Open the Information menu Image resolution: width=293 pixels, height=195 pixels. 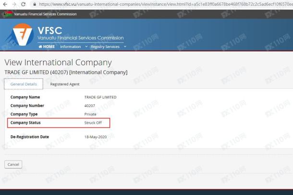click(x=71, y=47)
